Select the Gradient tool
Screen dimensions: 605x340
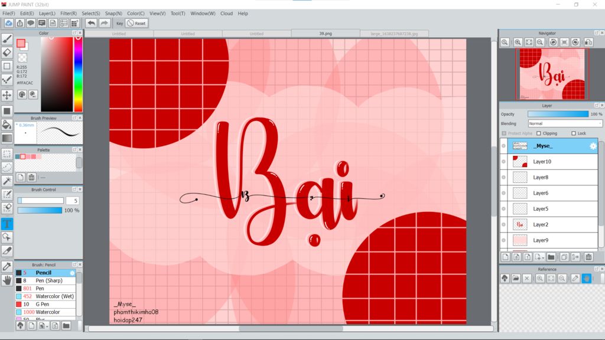(x=7, y=138)
